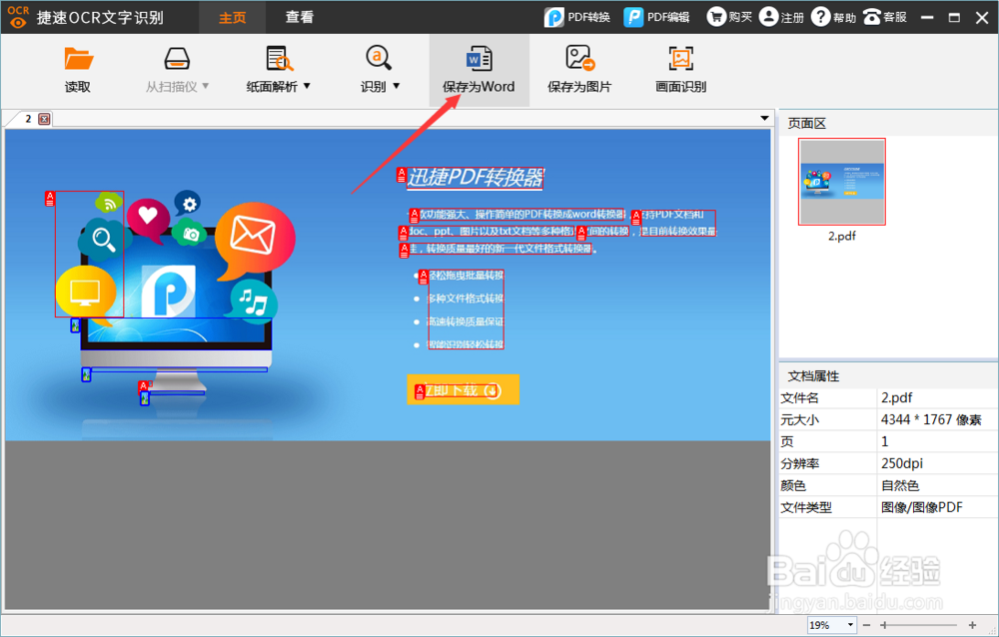This screenshot has height=637, width=999.
Task: Click the OCR app logo
Action: coord(18,17)
